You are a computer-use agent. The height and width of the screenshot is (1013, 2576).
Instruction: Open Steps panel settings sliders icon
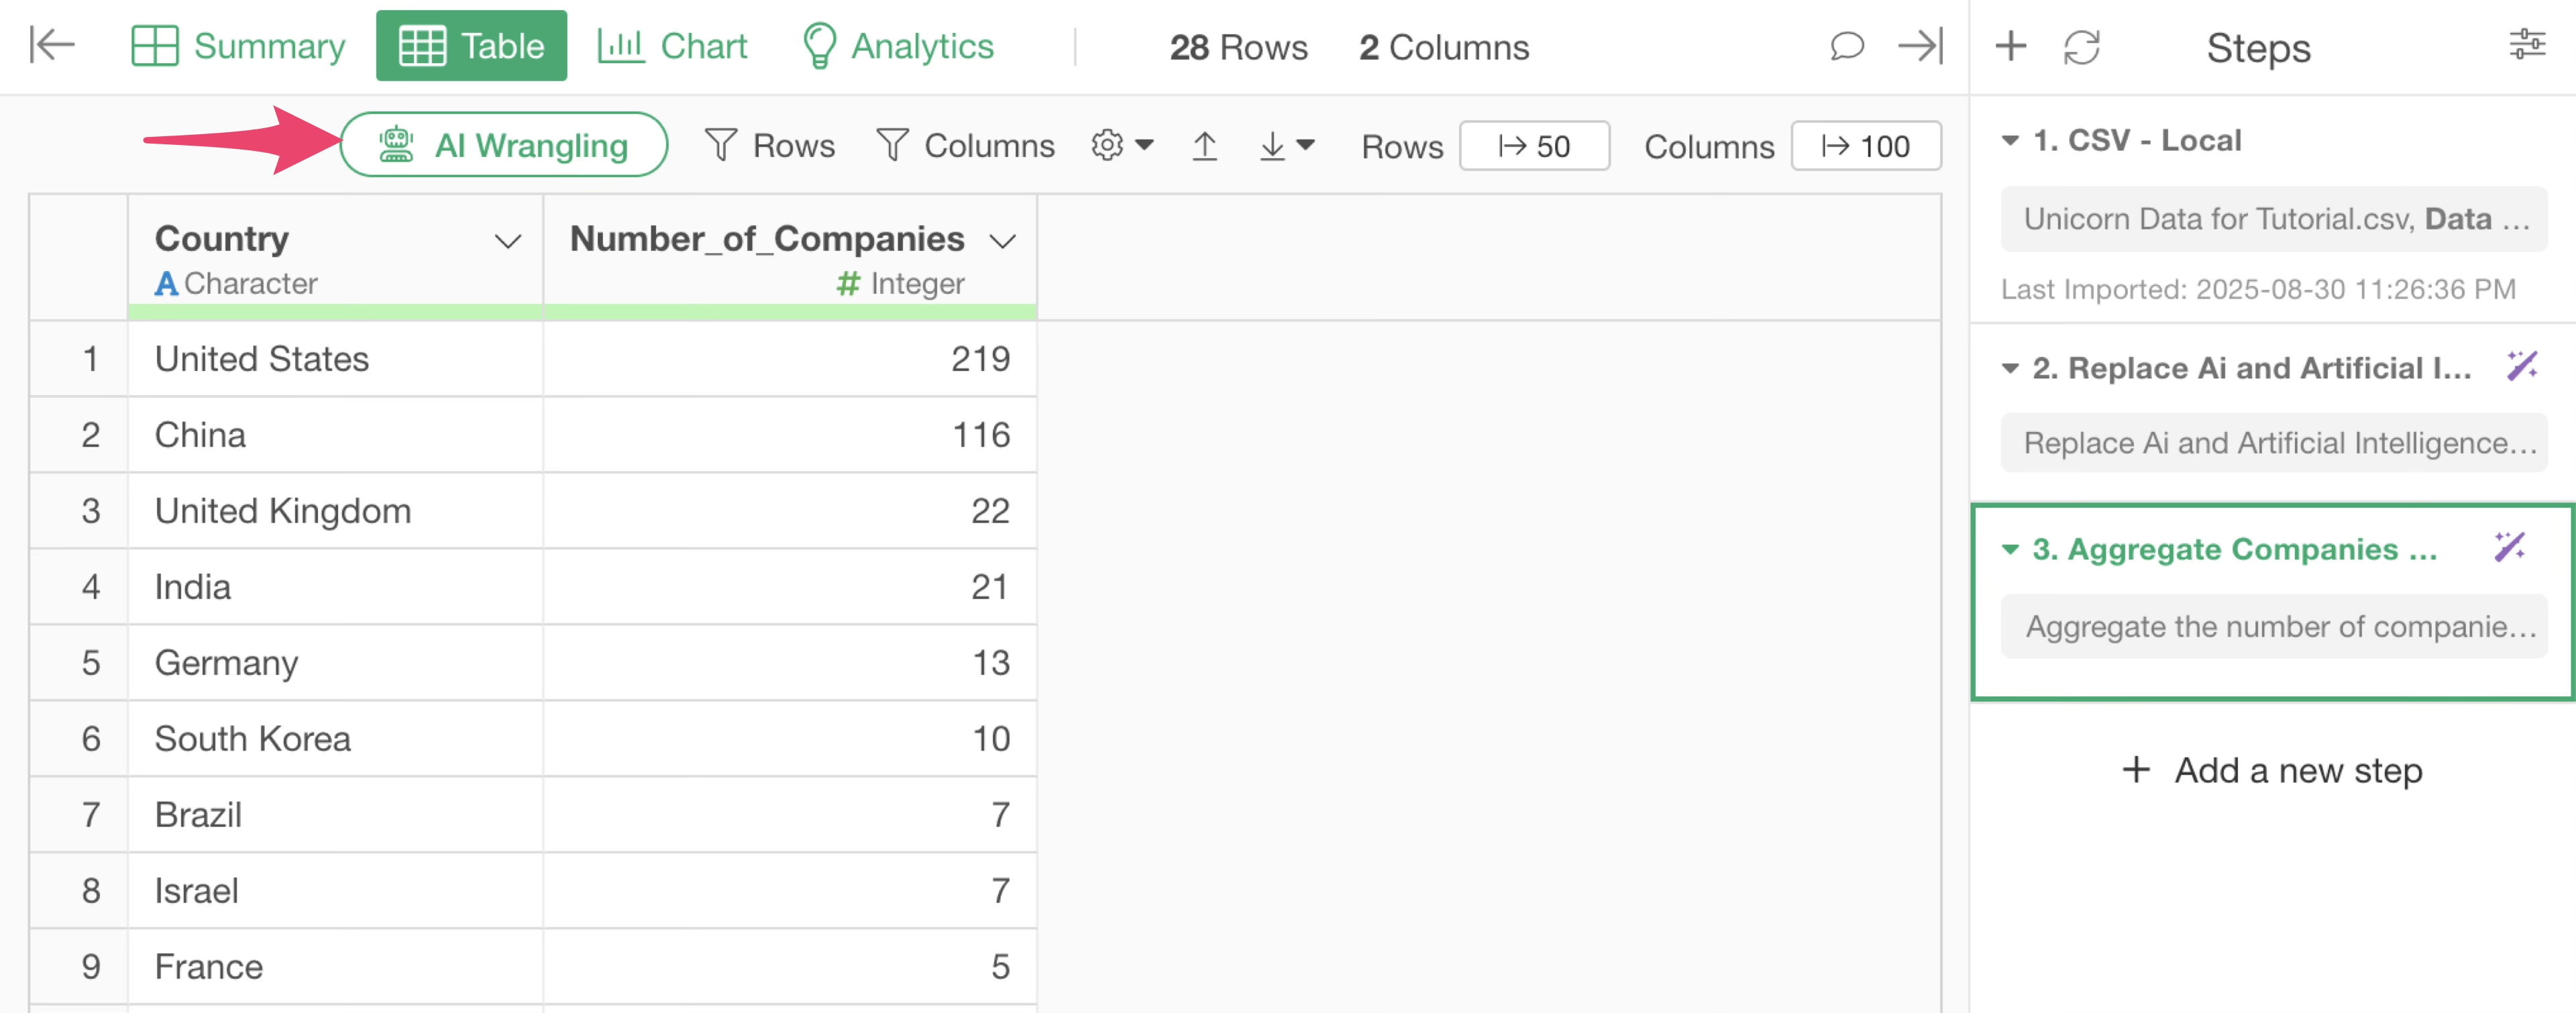coord(2527,45)
